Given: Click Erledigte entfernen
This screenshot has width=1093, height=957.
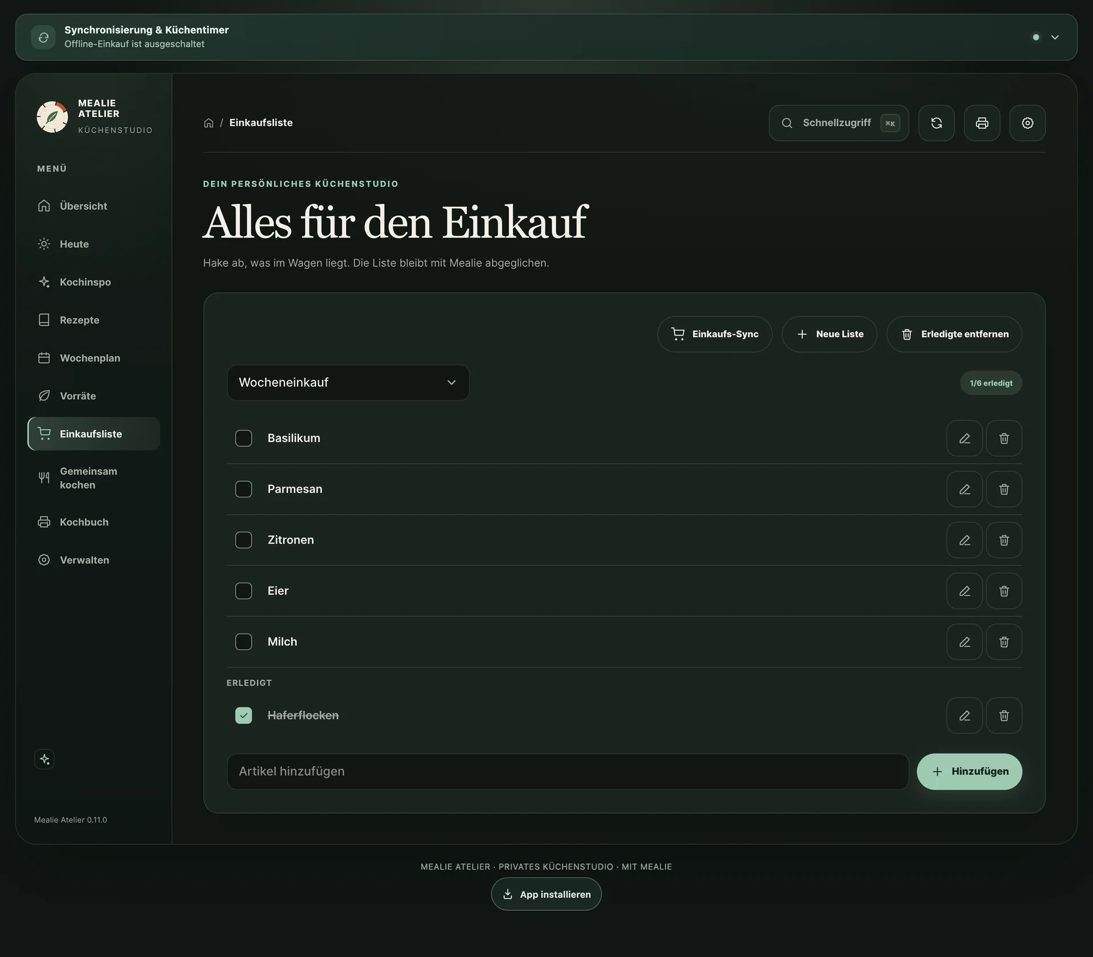Looking at the screenshot, I should [x=955, y=334].
